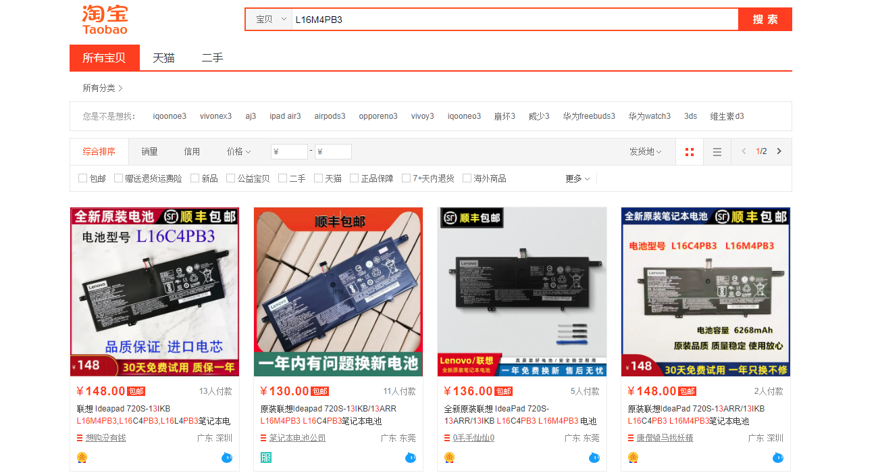
Task: Expand the 价格 sort dropdown
Action: 238,151
